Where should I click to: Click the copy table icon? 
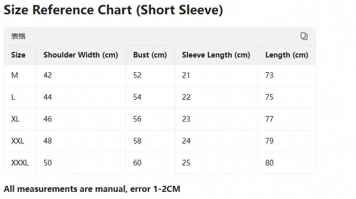pyautogui.click(x=304, y=36)
